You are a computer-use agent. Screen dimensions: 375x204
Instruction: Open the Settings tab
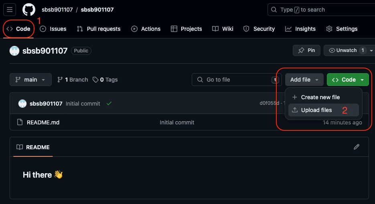point(342,29)
